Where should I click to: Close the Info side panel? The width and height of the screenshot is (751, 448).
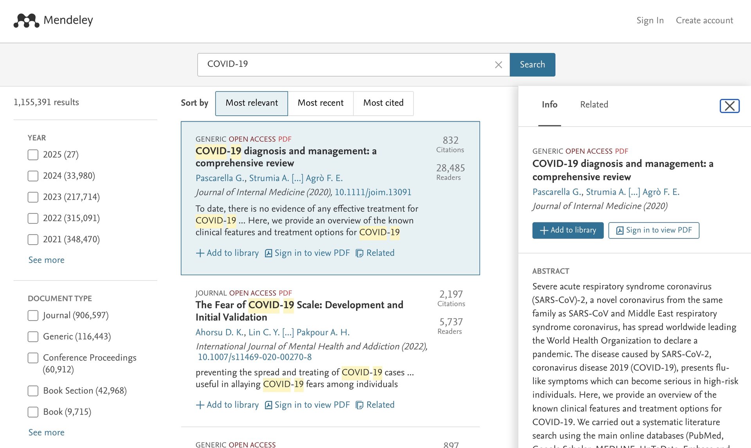(x=729, y=106)
